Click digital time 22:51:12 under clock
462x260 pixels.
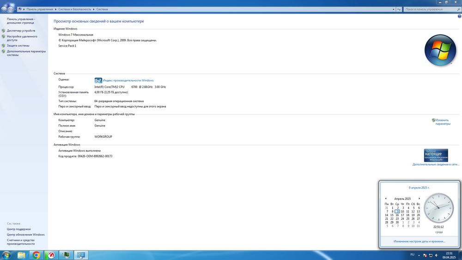tap(438, 227)
